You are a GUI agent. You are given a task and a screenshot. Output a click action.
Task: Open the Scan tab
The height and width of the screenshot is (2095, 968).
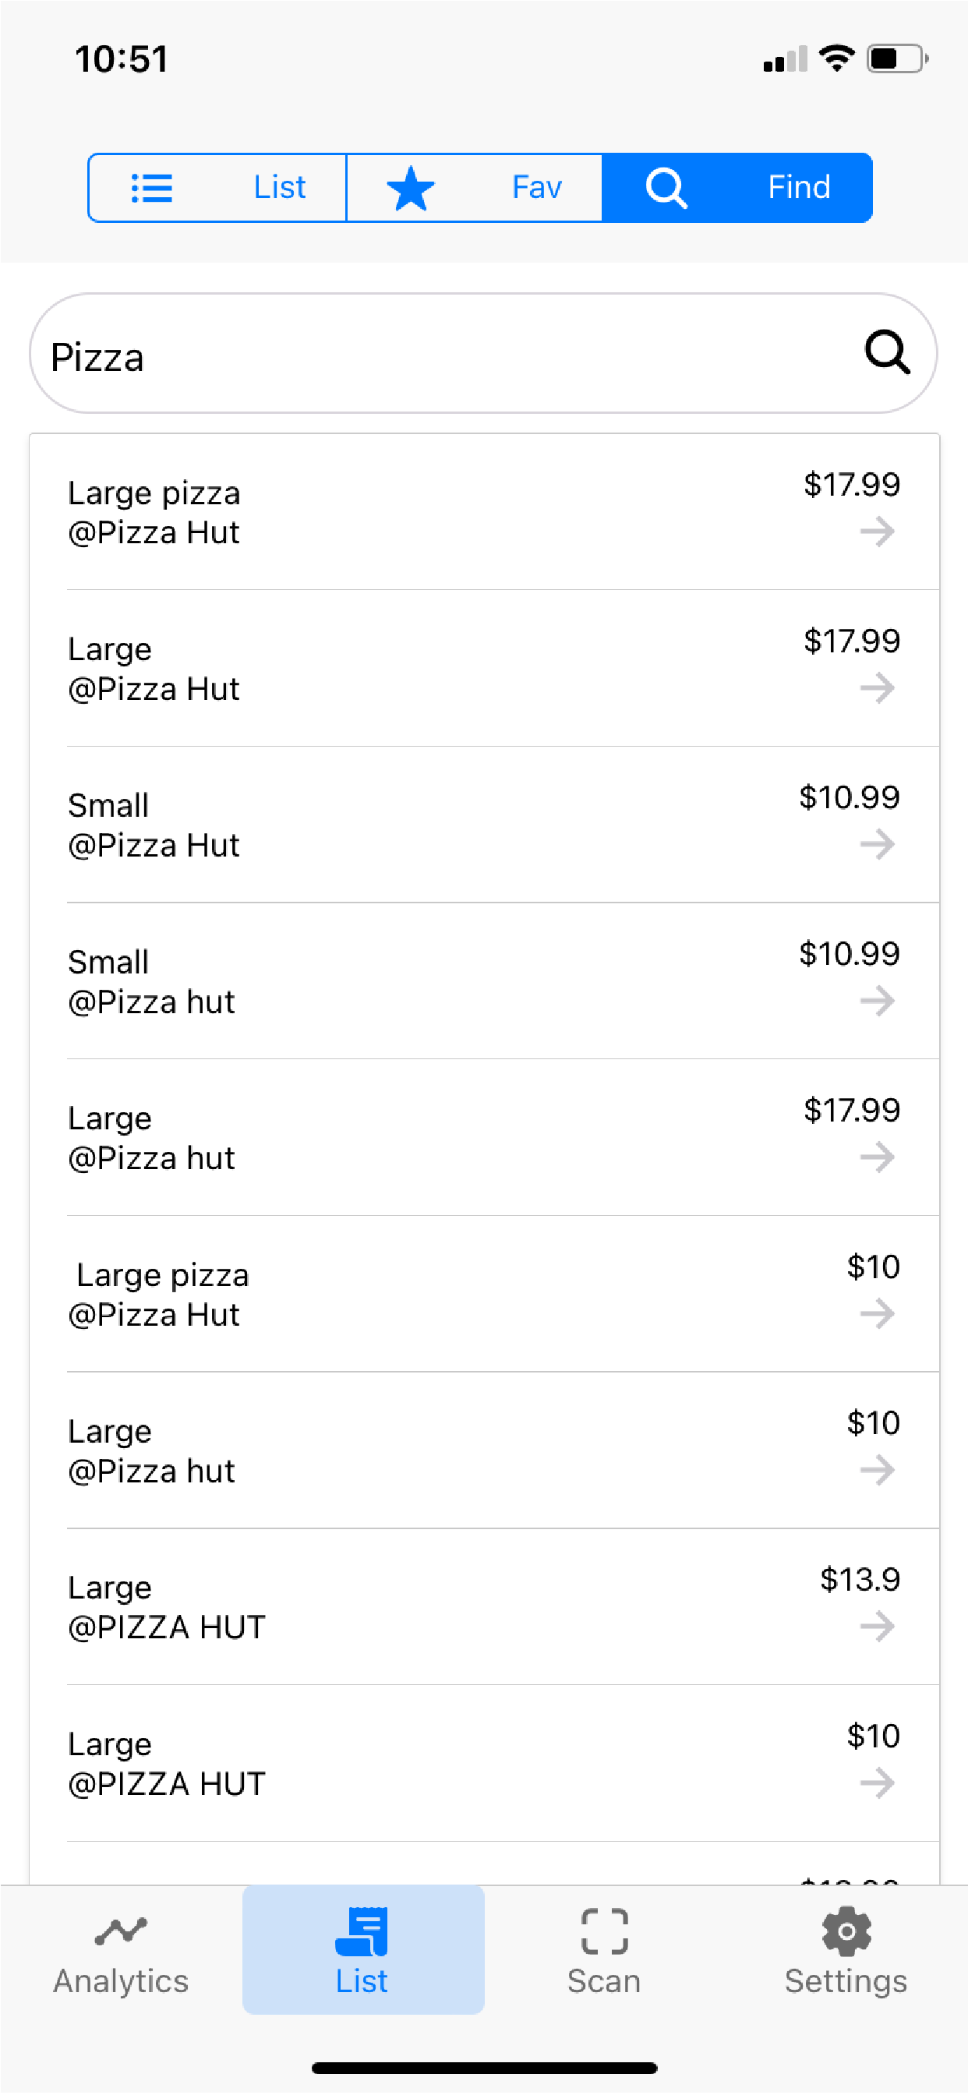click(603, 1950)
